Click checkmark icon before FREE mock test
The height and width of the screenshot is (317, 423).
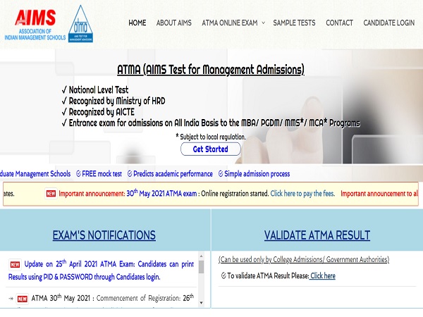pyautogui.click(x=78, y=174)
